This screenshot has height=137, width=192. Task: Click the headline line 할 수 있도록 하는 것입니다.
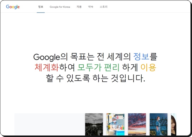pos(96,78)
